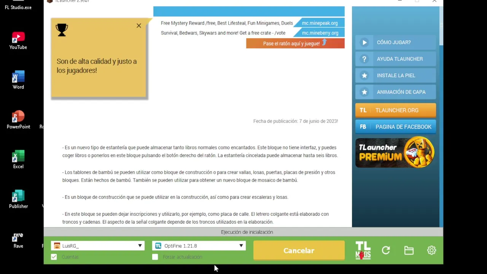Open the PowerPoint desktop shortcut

[18, 120]
